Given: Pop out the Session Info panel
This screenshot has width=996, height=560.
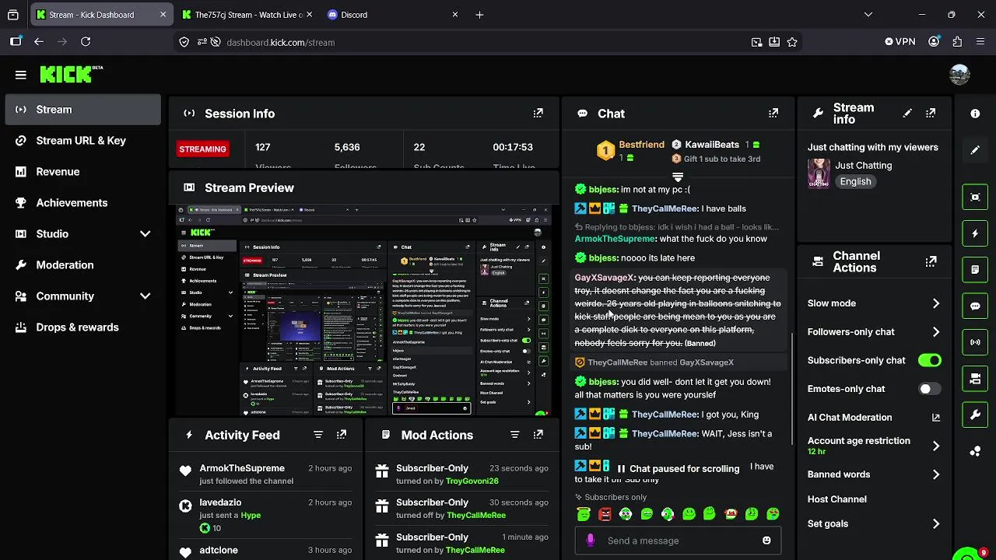Looking at the screenshot, I should 538,114.
